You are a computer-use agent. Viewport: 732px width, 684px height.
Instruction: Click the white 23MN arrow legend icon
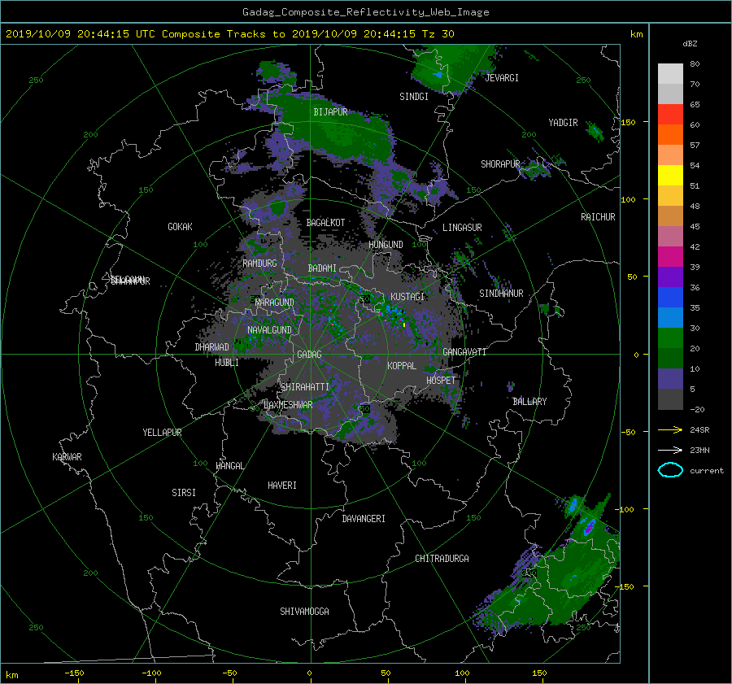point(670,450)
